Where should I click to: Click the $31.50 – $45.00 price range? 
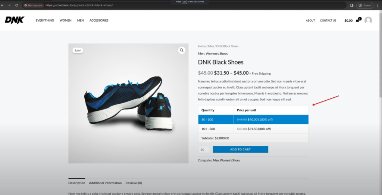click(231, 73)
